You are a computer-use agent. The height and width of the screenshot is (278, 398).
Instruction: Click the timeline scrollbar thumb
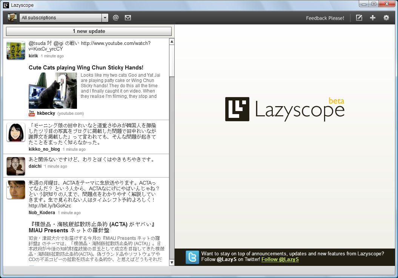pos(172,60)
